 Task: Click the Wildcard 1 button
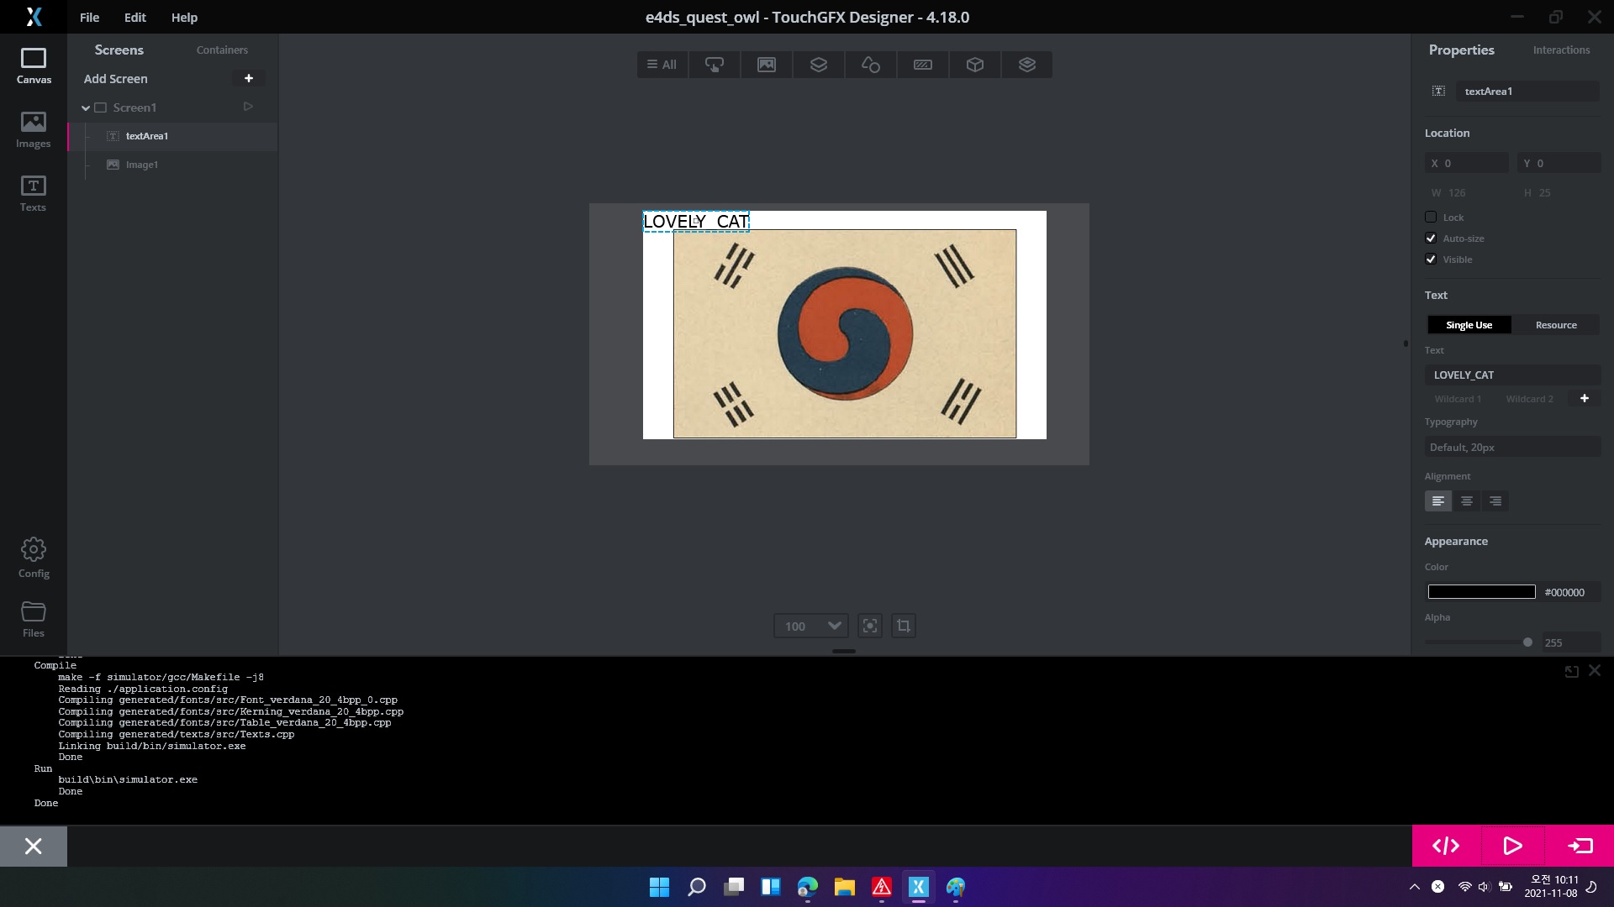pyautogui.click(x=1458, y=398)
